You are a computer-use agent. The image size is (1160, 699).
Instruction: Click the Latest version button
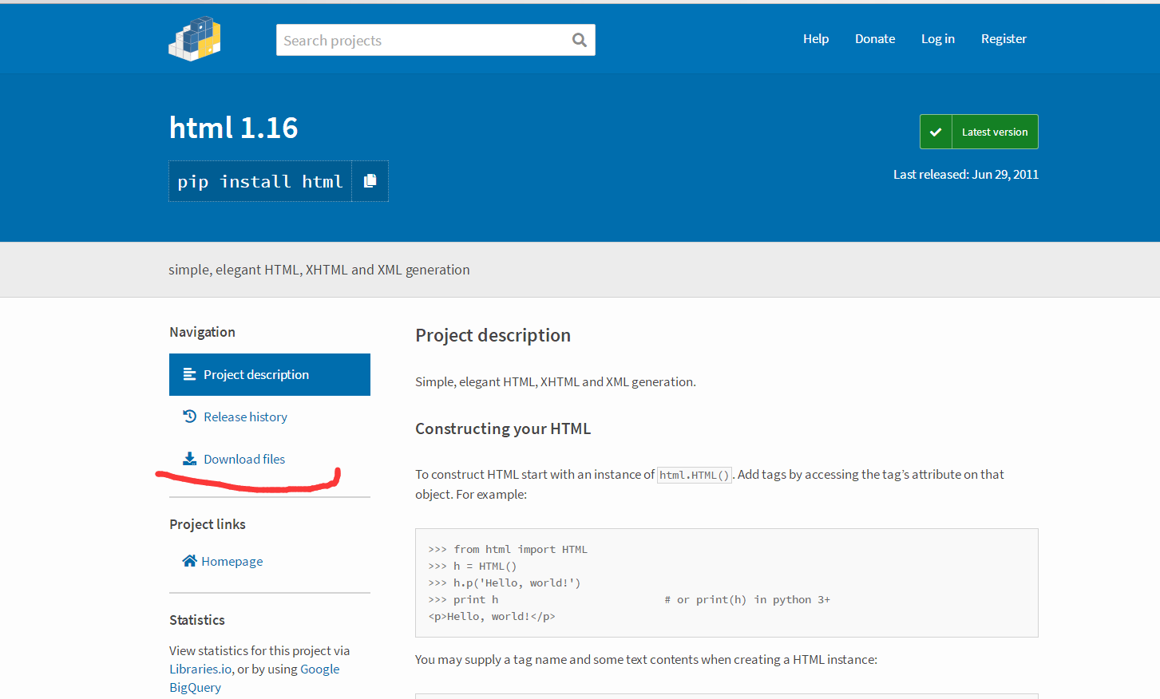[979, 132]
